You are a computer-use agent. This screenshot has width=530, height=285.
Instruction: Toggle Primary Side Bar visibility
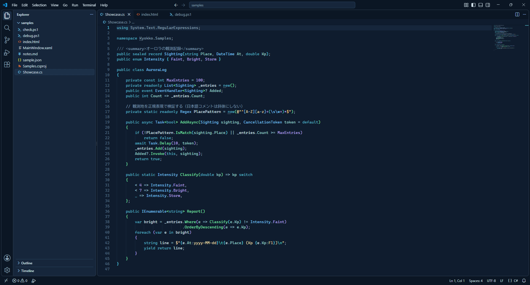[473, 5]
